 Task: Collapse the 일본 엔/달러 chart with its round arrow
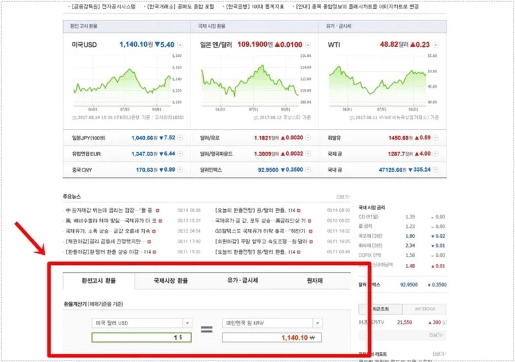coord(308,45)
